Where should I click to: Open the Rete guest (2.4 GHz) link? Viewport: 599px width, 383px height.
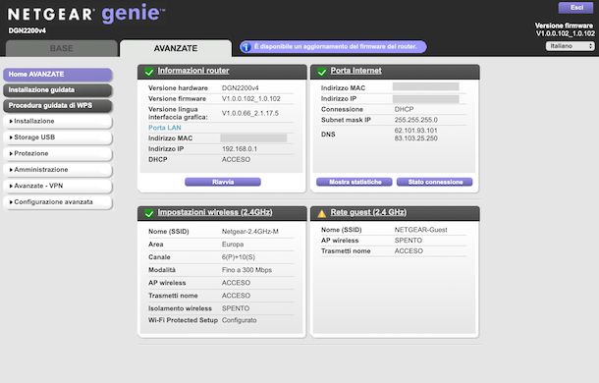click(x=368, y=212)
